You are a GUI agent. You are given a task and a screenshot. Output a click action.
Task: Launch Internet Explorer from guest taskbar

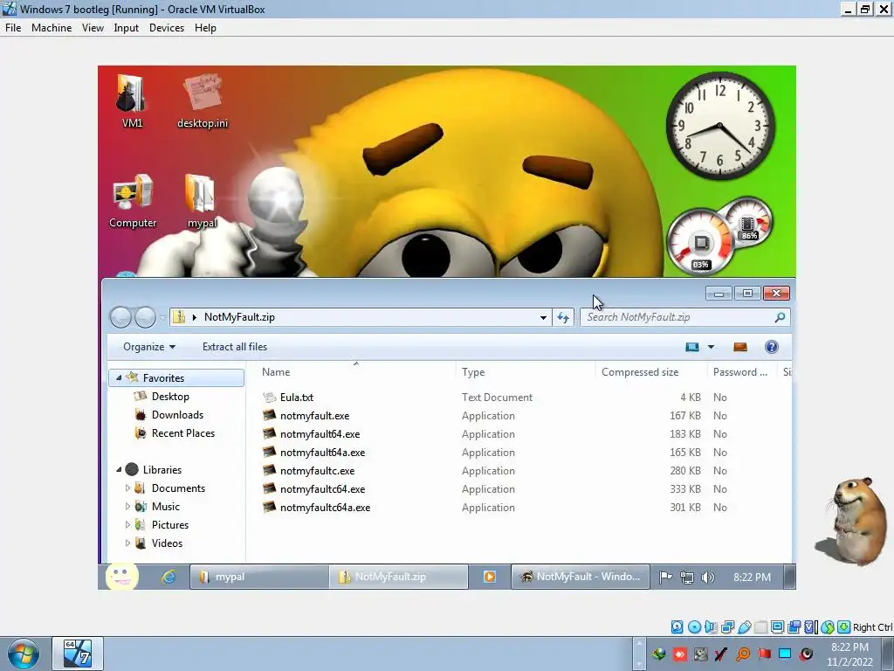[168, 577]
